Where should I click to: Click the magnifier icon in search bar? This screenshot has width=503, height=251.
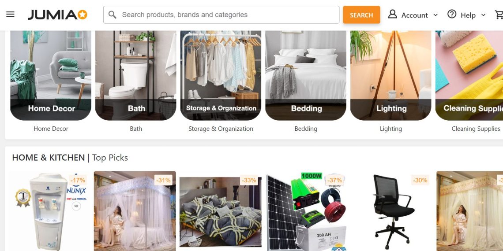112,15
